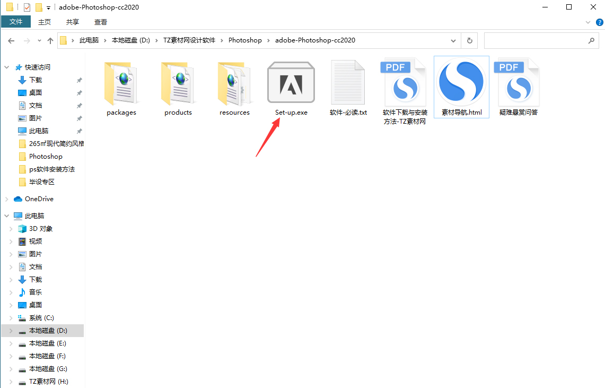605x388 pixels.
Task: Select the 素材导航.html file icon
Action: pos(461,82)
